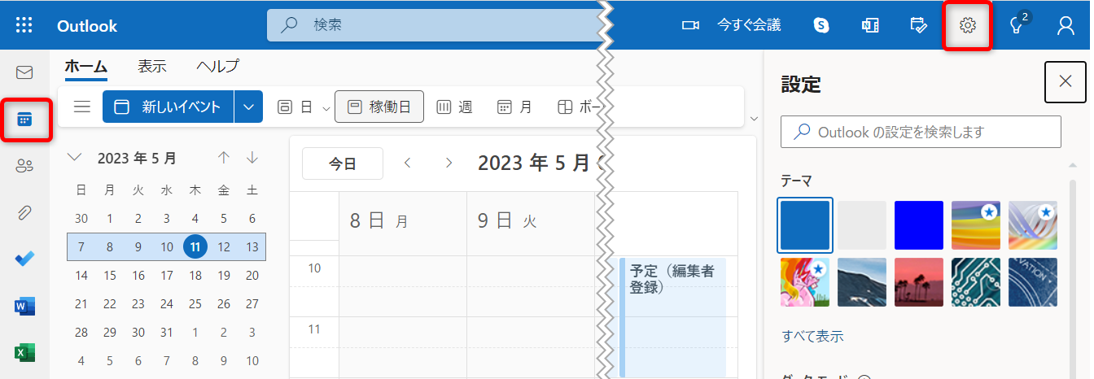Select the rainbow stripes theme
The width and height of the screenshot is (1094, 379).
coord(976,225)
